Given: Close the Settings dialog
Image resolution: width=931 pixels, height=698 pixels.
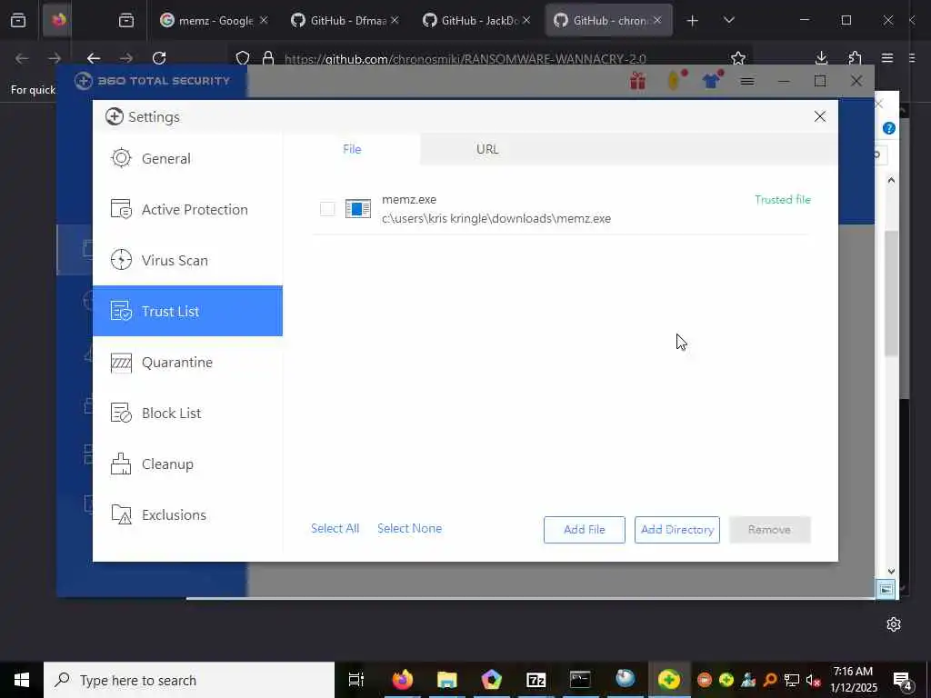Looking at the screenshot, I should [820, 116].
